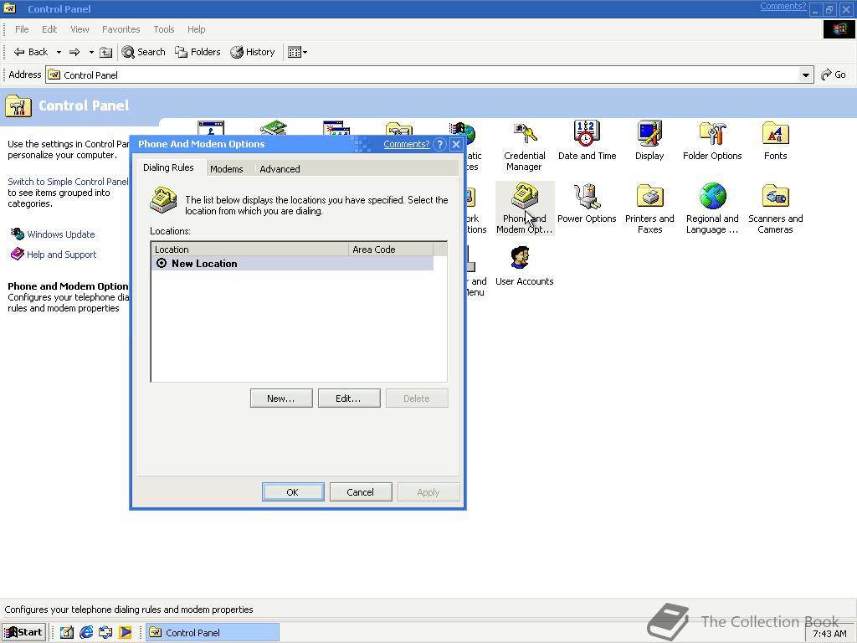
Task: Open Printers and Faxes icon
Action: tap(649, 208)
